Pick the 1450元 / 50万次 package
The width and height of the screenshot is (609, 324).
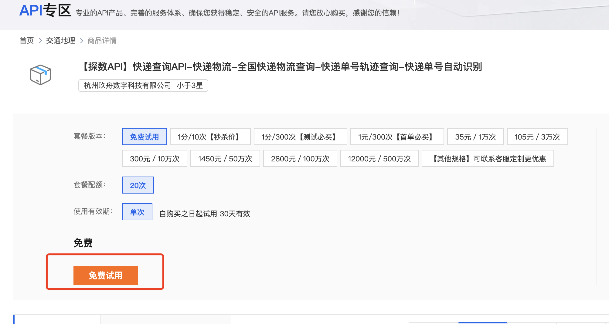pos(225,159)
